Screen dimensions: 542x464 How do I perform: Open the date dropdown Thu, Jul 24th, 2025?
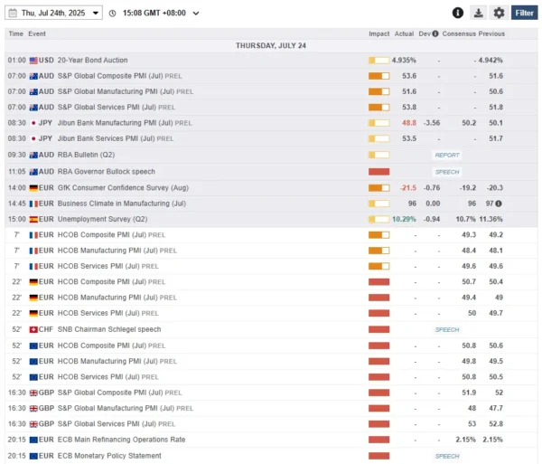[53, 13]
